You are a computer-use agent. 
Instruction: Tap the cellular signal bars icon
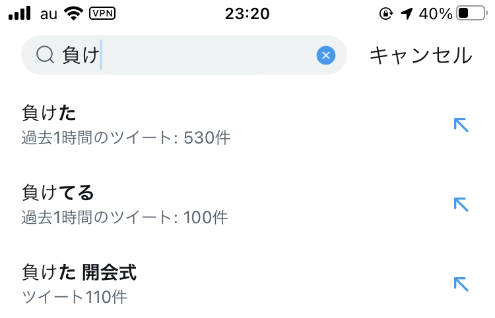pyautogui.click(x=20, y=13)
